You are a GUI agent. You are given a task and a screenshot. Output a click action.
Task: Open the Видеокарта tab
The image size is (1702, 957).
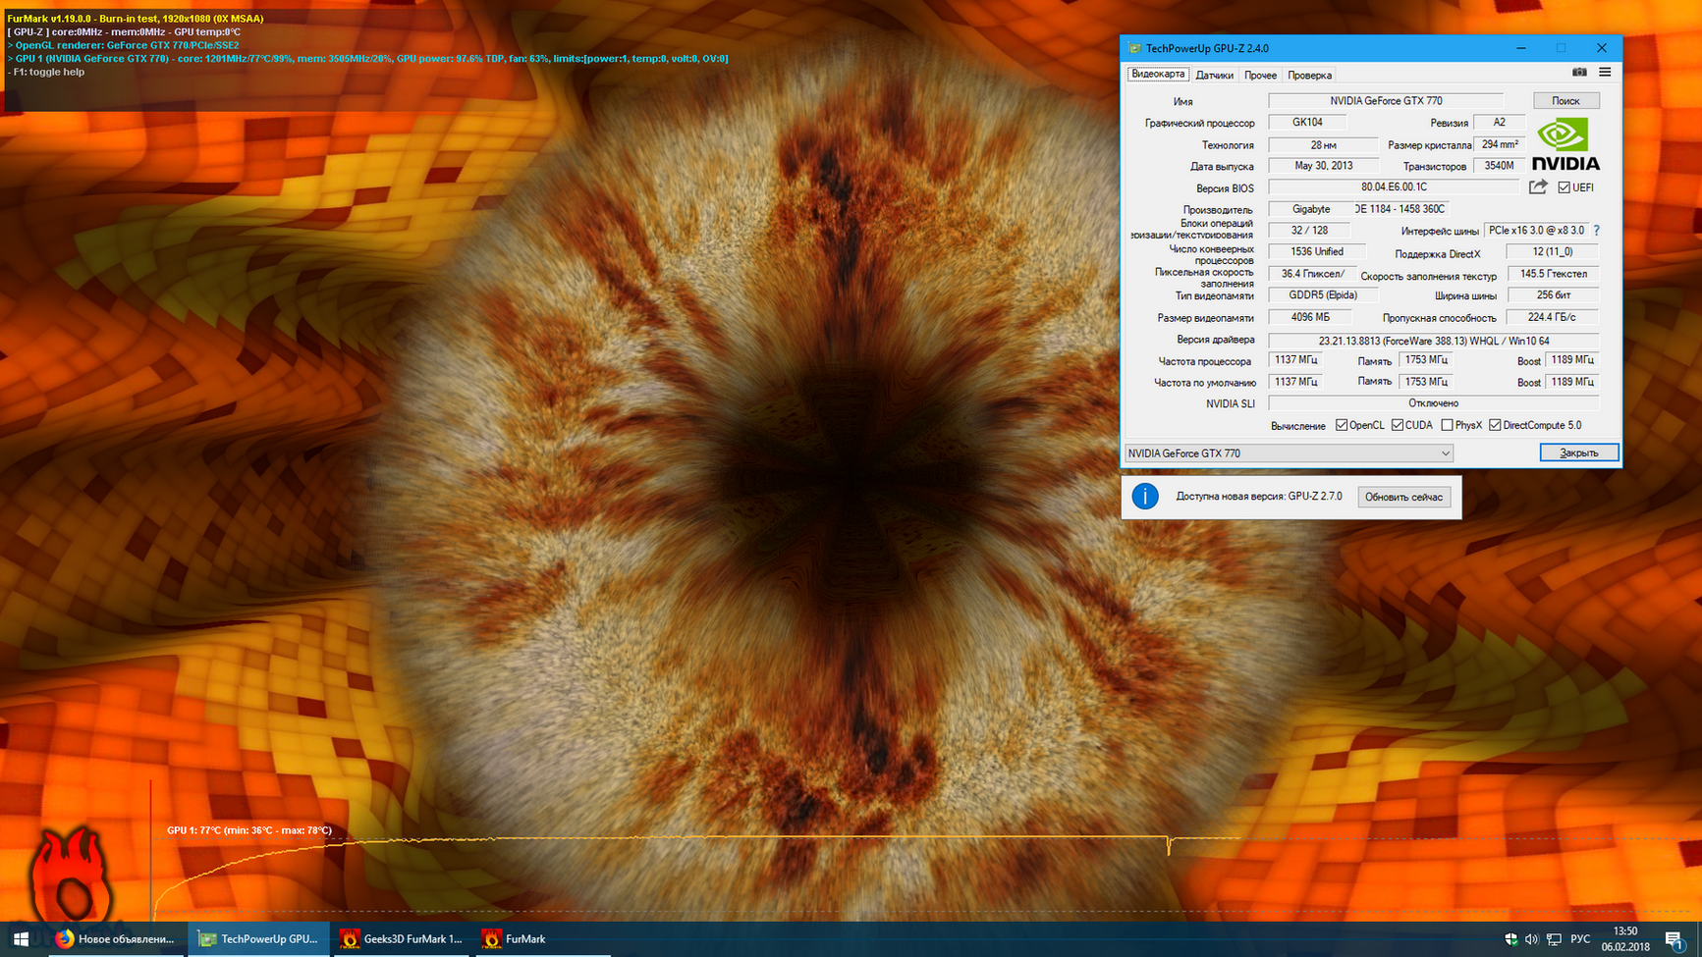pos(1158,75)
